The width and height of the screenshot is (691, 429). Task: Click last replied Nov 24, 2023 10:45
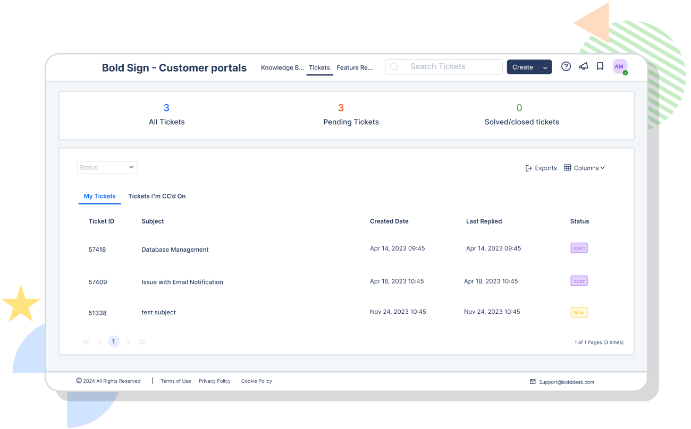coord(492,312)
